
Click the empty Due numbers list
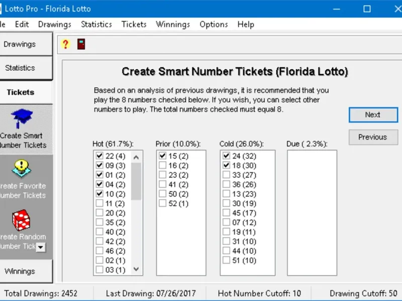coord(312,213)
